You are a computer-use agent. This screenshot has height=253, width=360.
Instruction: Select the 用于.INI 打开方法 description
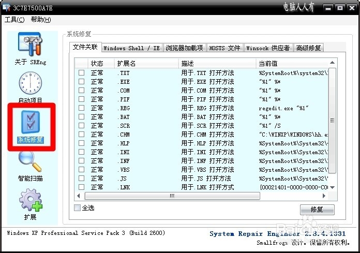click(x=207, y=152)
